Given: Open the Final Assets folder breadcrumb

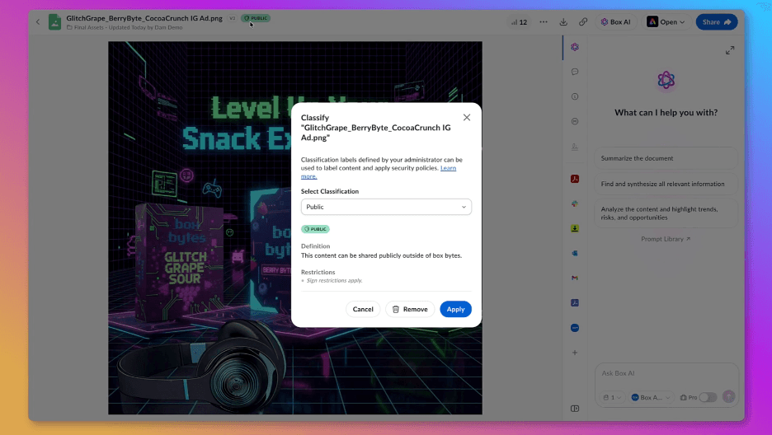Looking at the screenshot, I should (x=88, y=27).
